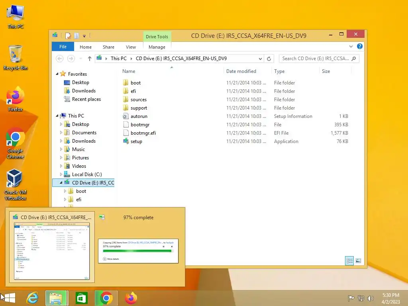408x306 pixels.
Task: Expand the Documents tree node
Action: (61, 132)
